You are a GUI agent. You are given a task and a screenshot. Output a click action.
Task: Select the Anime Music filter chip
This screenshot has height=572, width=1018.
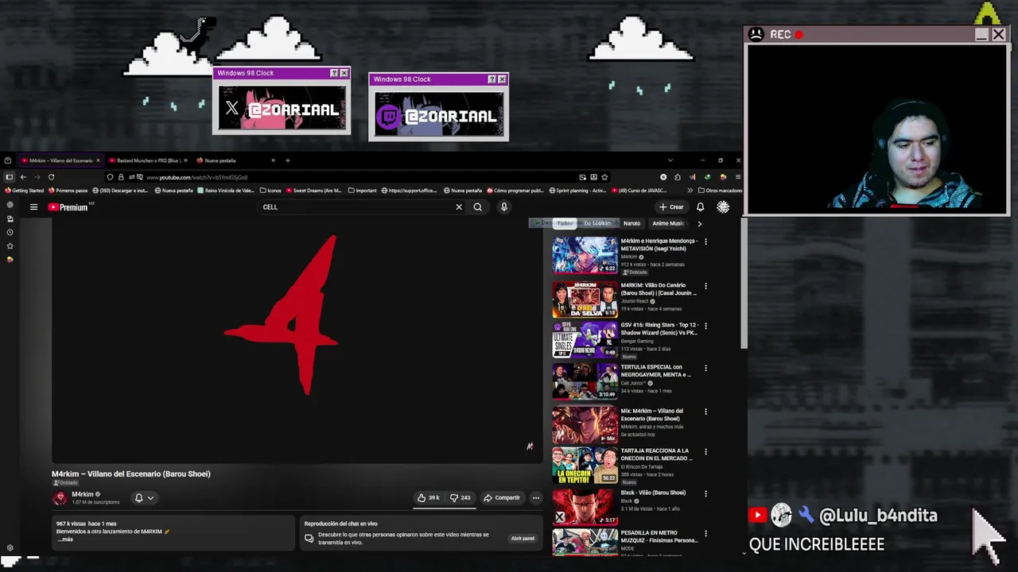coord(668,223)
